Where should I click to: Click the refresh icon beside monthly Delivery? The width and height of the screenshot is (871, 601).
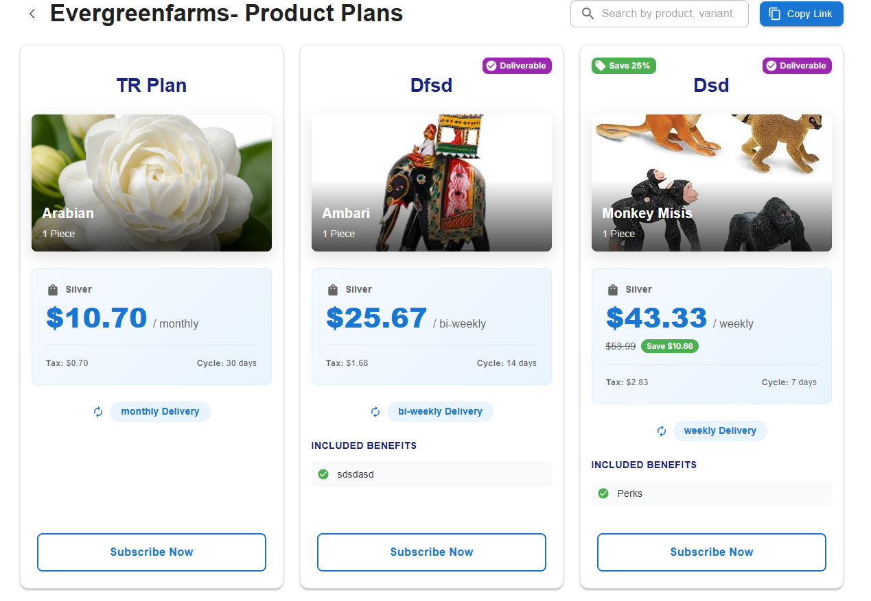pos(98,412)
